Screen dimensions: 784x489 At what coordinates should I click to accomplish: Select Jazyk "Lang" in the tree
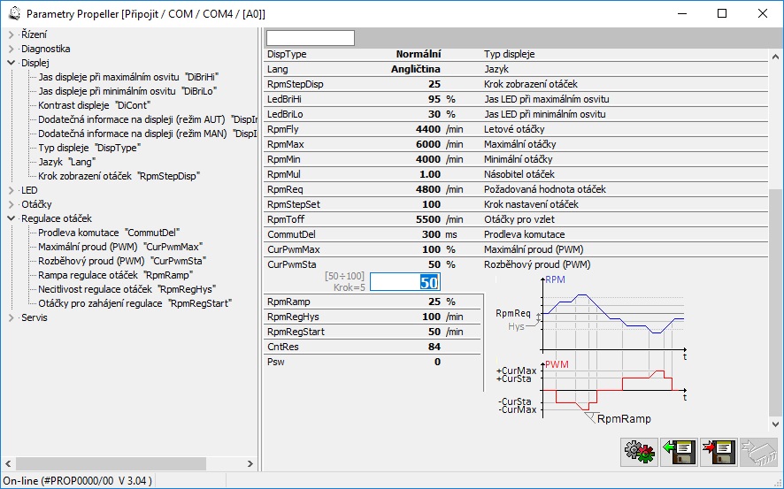67,162
